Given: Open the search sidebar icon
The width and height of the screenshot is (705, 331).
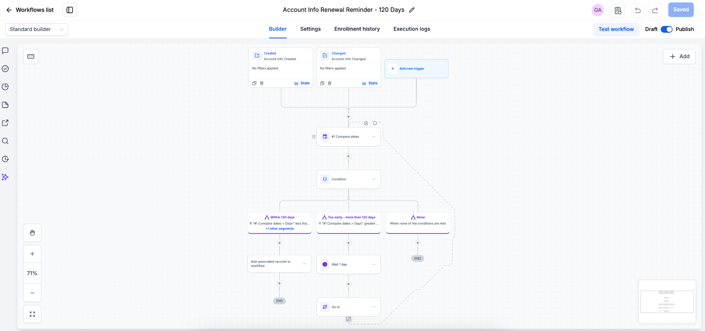Looking at the screenshot, I should (5, 141).
